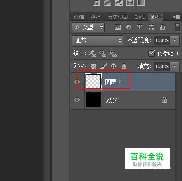Open the 历史记录 tab

(117, 17)
